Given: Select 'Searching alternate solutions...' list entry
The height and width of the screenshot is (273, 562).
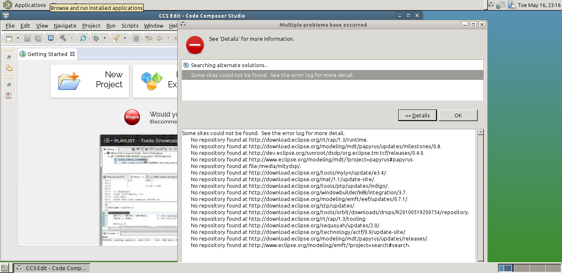Looking at the screenshot, I should point(332,65).
